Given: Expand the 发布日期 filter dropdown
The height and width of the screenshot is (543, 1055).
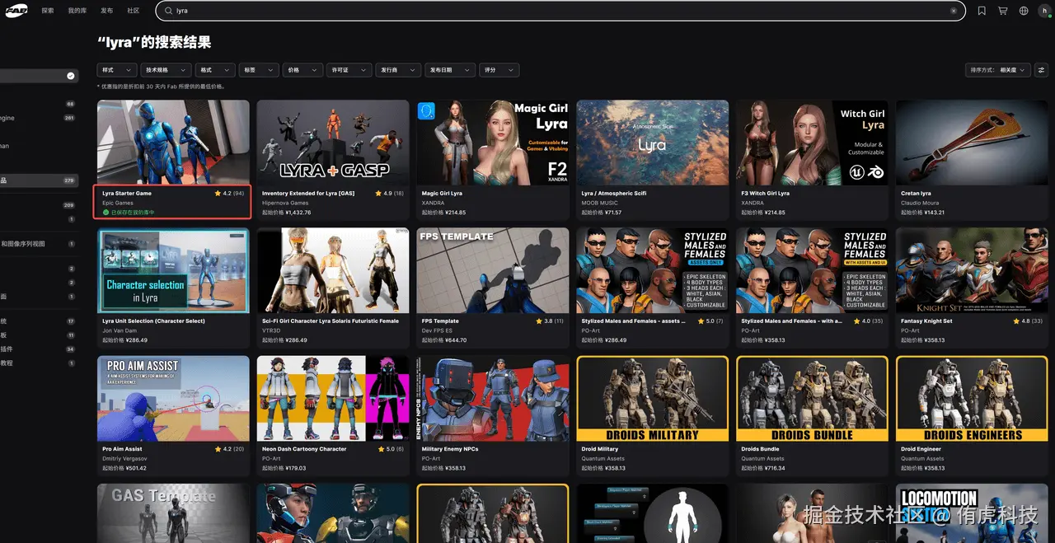Looking at the screenshot, I should tap(451, 70).
